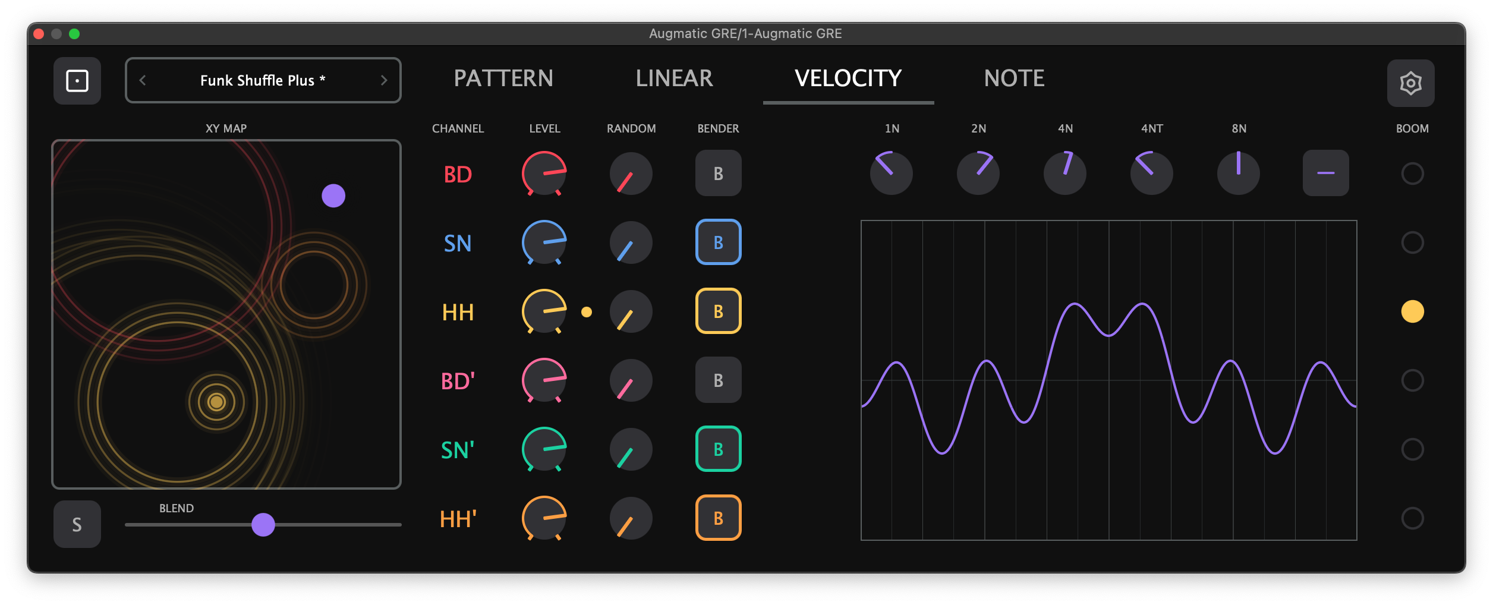
Task: Click the HH' level knob
Action: (x=544, y=518)
